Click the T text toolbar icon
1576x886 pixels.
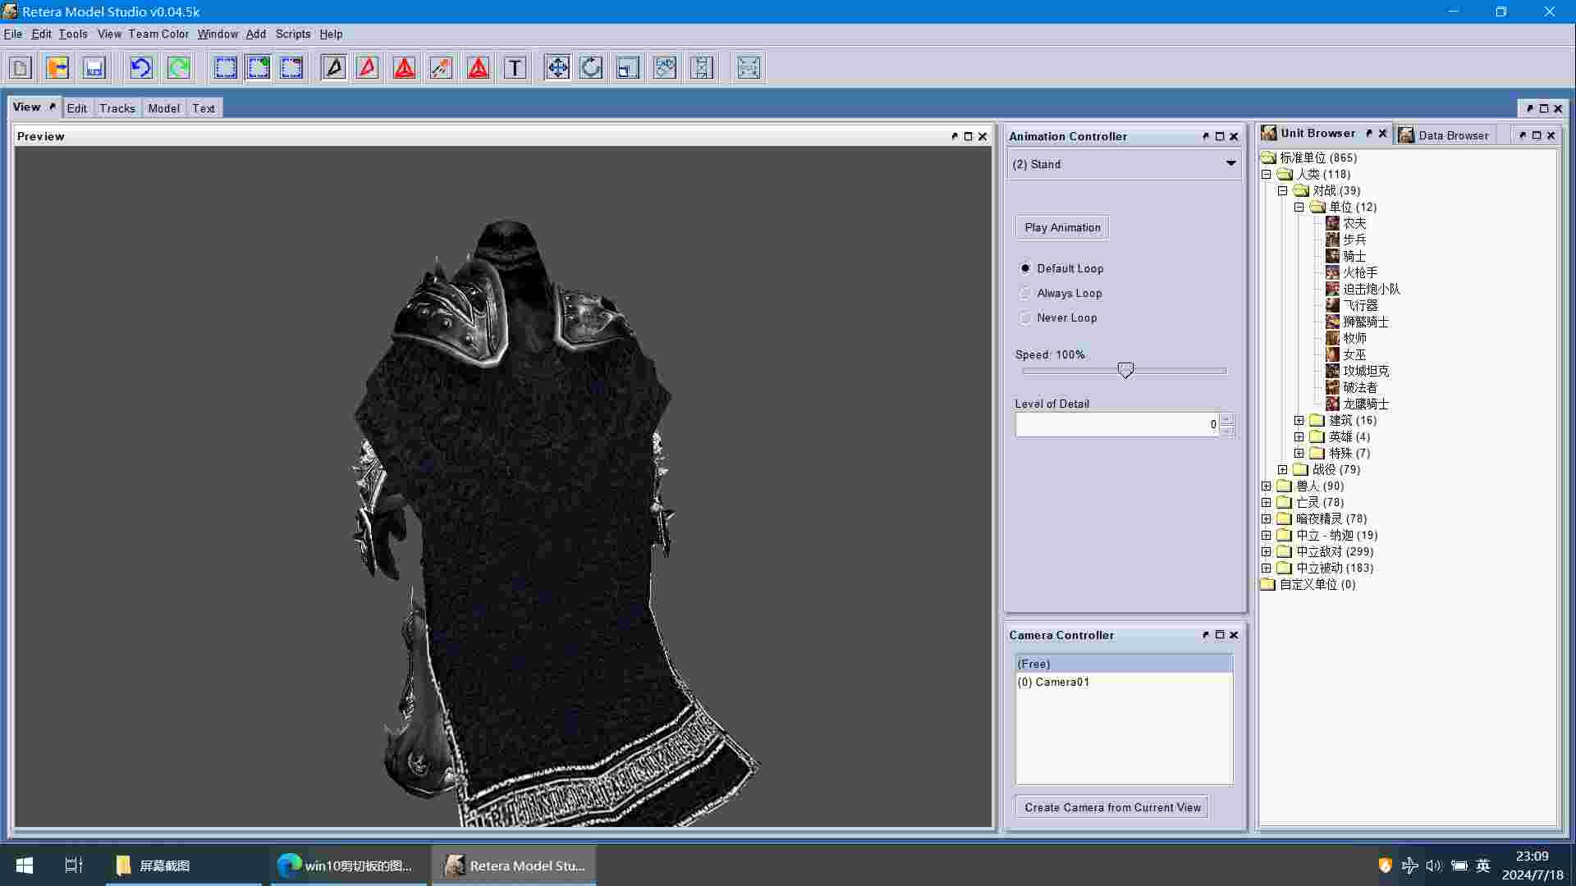coord(515,67)
